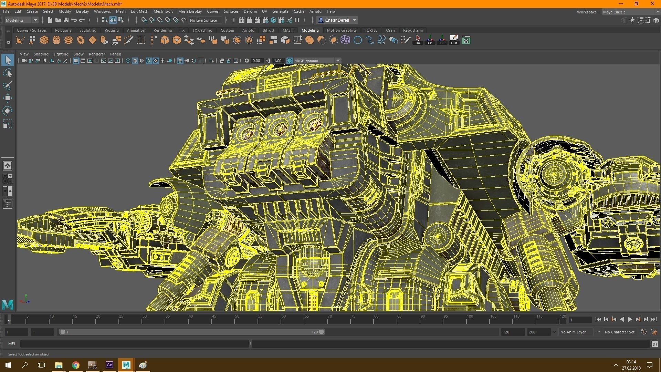Click the DA shelf button

418,40
